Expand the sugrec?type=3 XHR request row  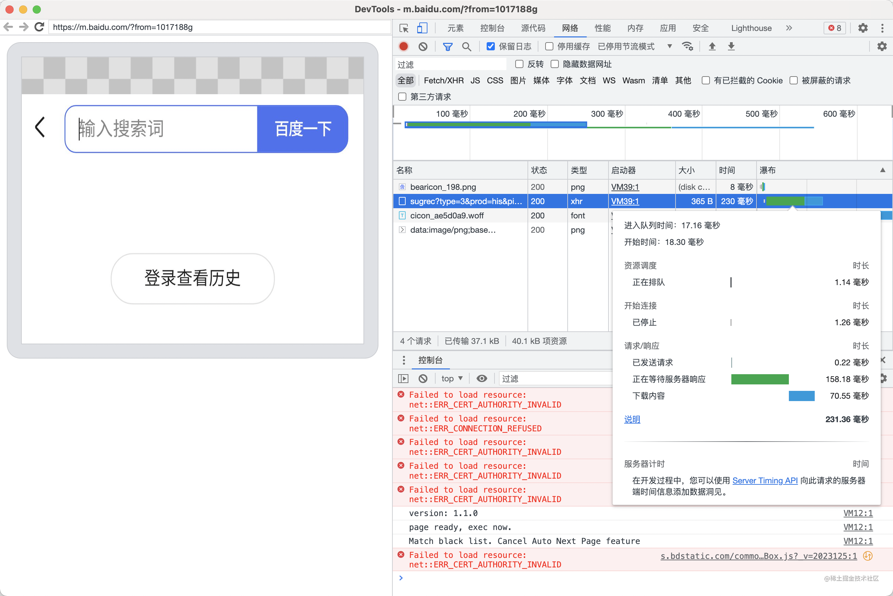coord(402,201)
